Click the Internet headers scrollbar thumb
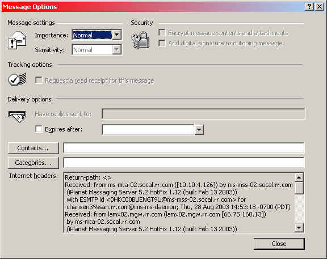 coord(299,188)
